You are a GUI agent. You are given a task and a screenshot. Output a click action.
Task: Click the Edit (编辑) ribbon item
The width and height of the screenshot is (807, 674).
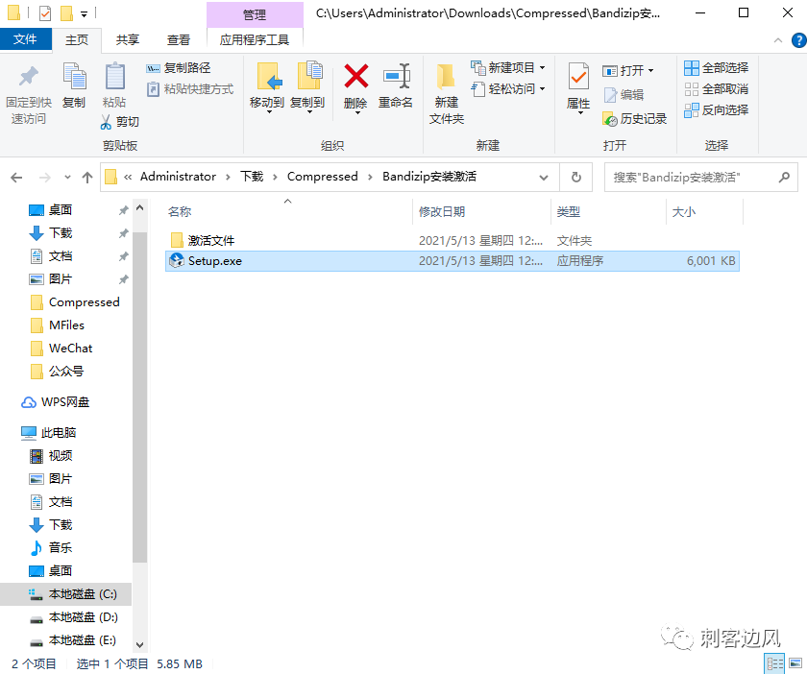(x=624, y=95)
